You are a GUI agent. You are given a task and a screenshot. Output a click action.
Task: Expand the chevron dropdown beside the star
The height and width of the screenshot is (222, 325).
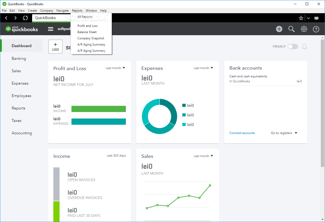pyautogui.click(x=308, y=18)
